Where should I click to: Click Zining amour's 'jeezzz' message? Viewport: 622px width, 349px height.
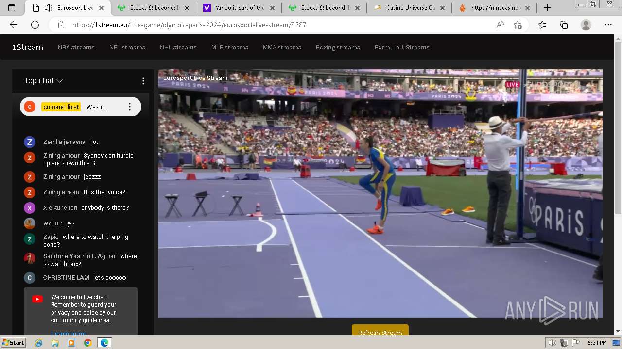pos(92,177)
